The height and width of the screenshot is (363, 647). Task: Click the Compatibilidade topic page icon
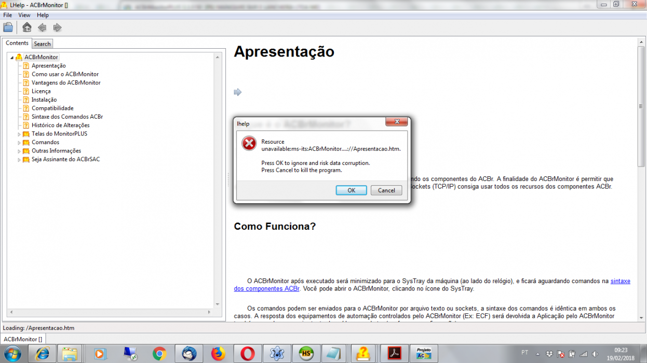tap(26, 108)
